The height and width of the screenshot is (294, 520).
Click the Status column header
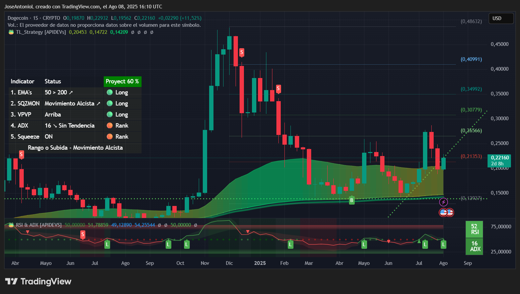click(53, 81)
